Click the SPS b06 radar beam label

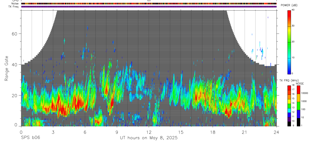pyautogui.click(x=30, y=138)
